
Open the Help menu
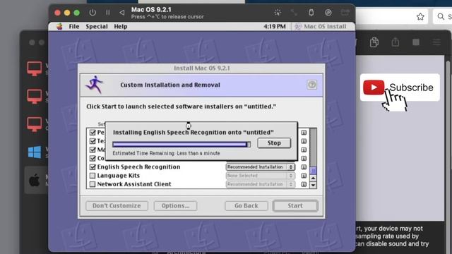click(121, 27)
